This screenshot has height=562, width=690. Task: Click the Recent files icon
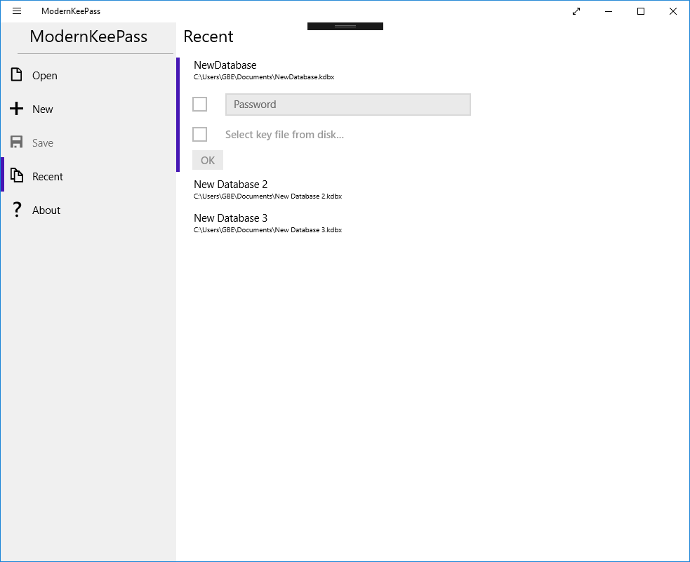(x=17, y=176)
